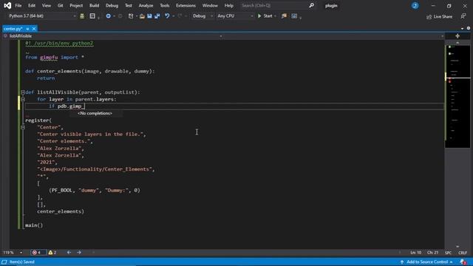Click the toolbar icon right of the flag

click(x=294, y=16)
